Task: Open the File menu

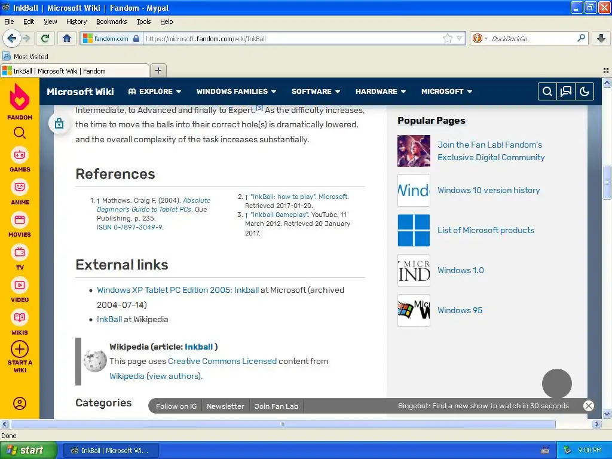Action: point(9,22)
